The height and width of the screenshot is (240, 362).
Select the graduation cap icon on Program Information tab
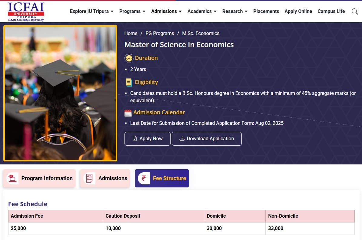click(12, 178)
